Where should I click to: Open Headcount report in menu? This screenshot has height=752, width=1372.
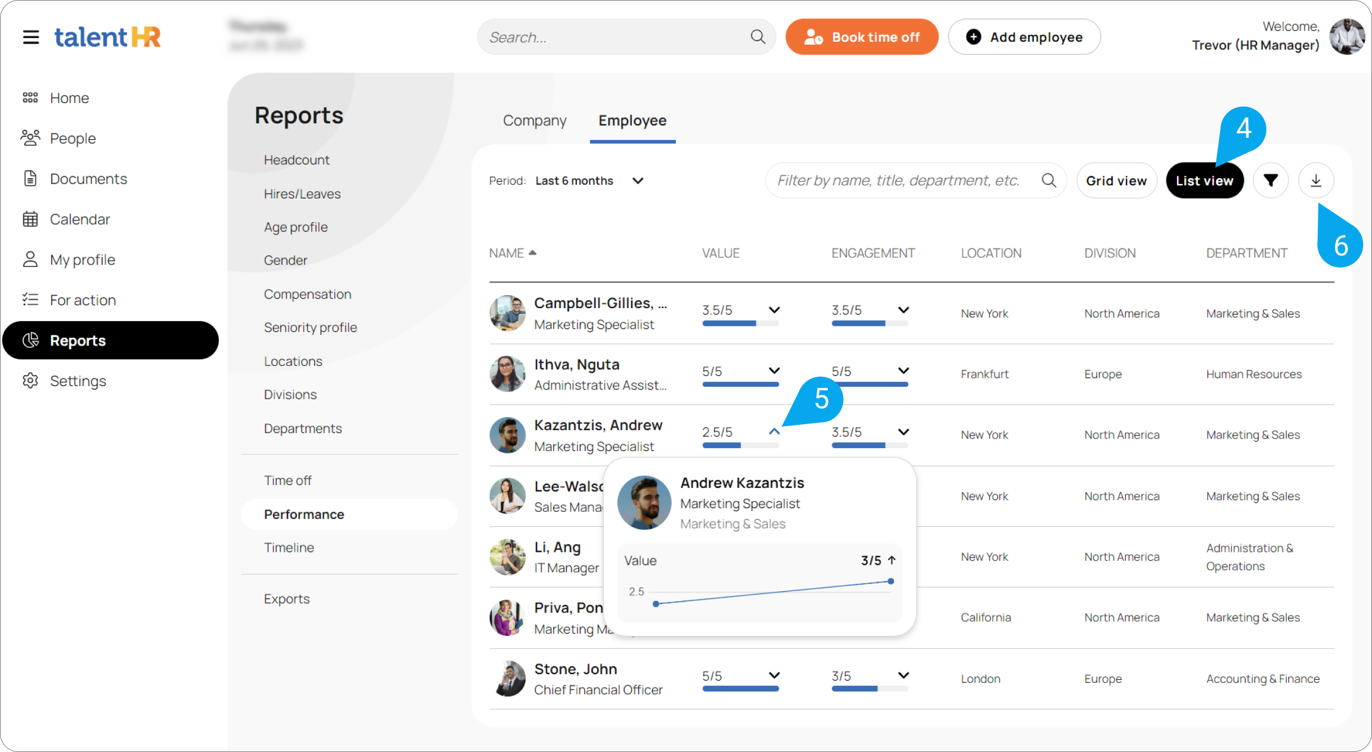pyautogui.click(x=296, y=160)
